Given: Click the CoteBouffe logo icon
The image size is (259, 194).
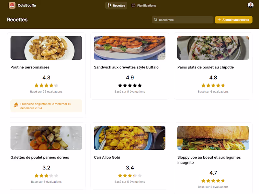Looking at the screenshot, I should pyautogui.click(x=12, y=6).
